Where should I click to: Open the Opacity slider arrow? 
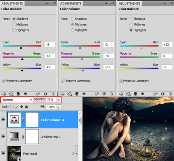[59, 100]
